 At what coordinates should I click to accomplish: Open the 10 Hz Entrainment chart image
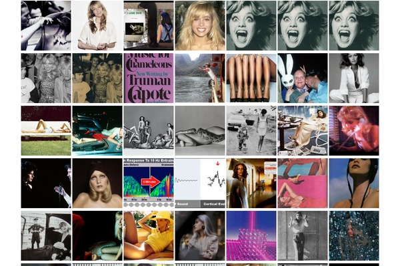point(149,184)
